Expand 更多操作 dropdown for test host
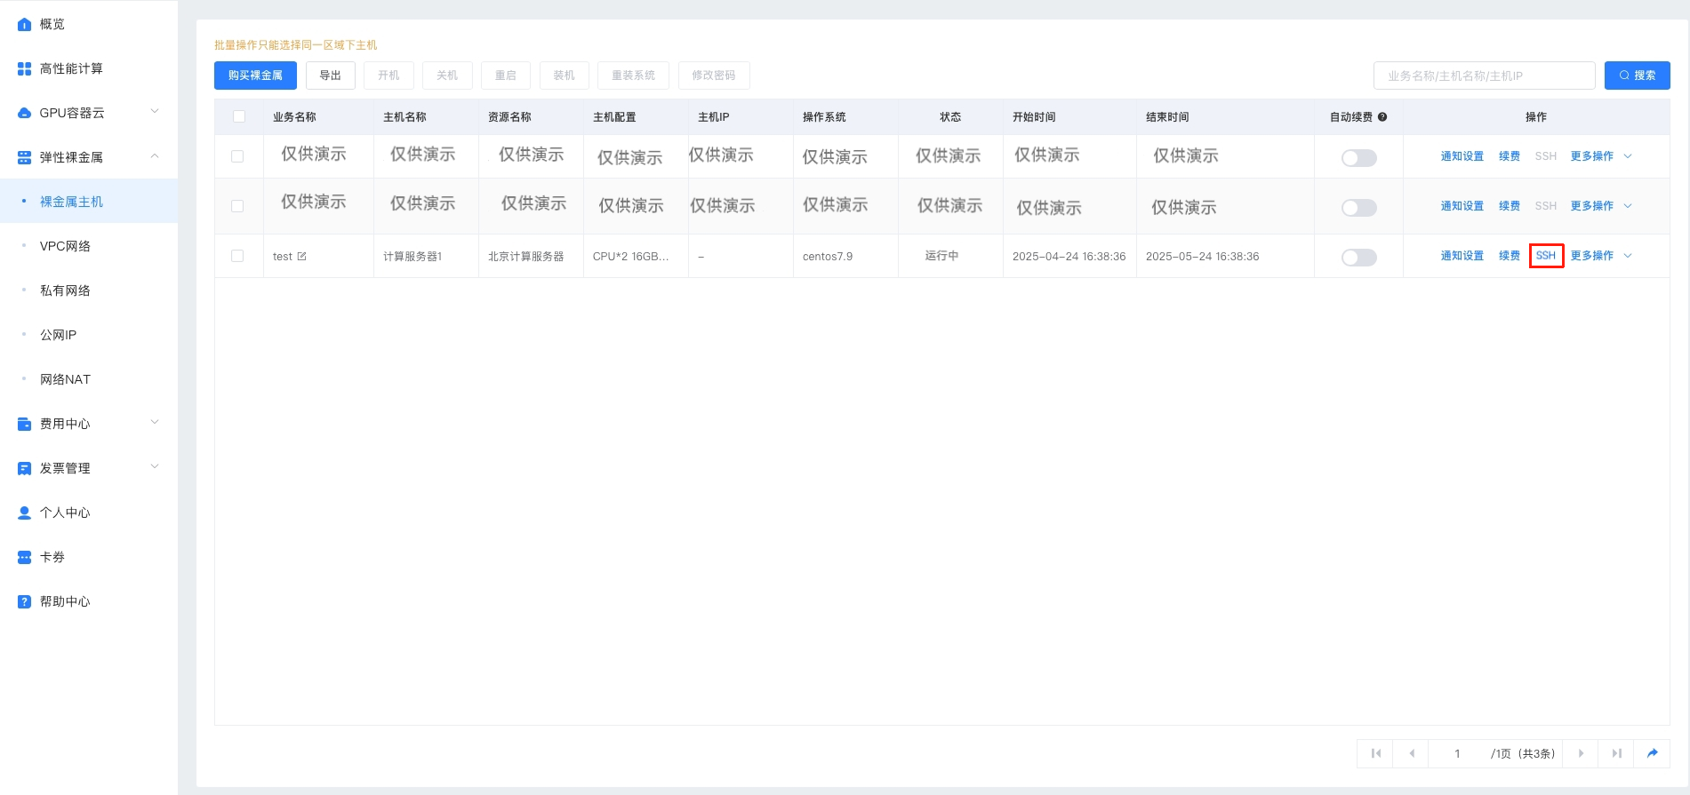This screenshot has height=795, width=1690. coord(1600,256)
